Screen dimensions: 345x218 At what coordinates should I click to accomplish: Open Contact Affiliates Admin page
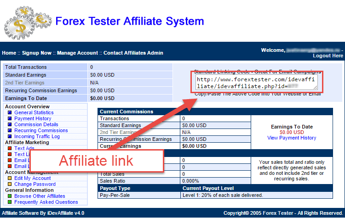point(133,53)
